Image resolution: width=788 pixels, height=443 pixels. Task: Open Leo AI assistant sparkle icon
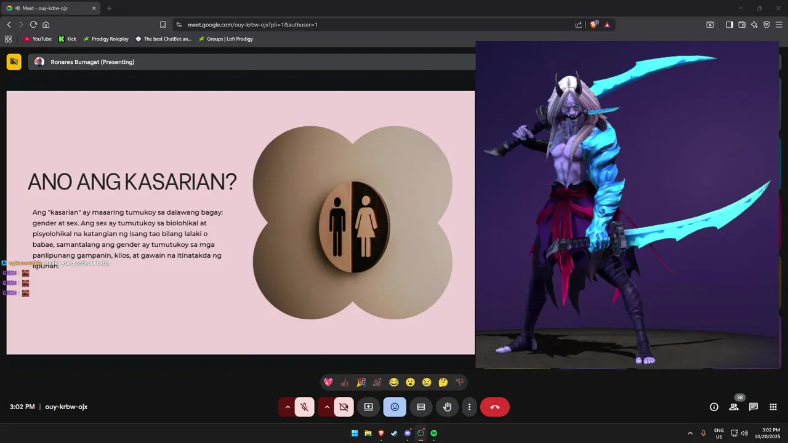754,25
